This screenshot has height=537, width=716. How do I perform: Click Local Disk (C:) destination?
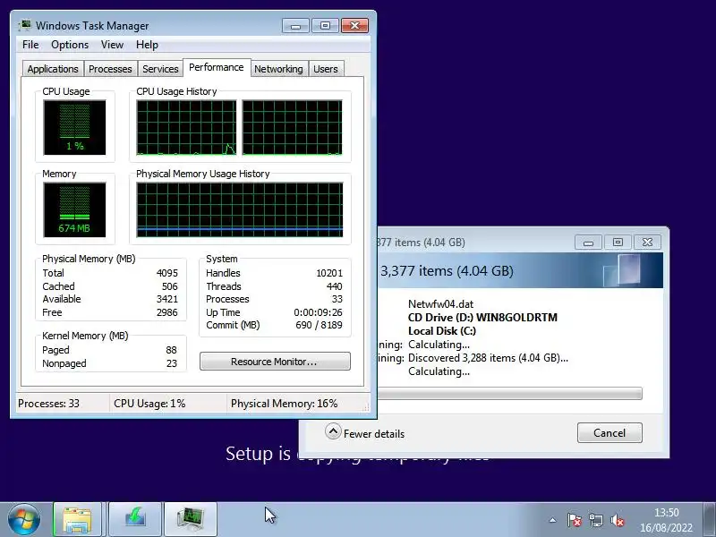(442, 331)
